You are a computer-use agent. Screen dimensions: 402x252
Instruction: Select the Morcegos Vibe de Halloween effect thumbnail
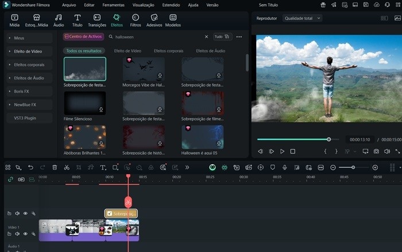point(144,69)
